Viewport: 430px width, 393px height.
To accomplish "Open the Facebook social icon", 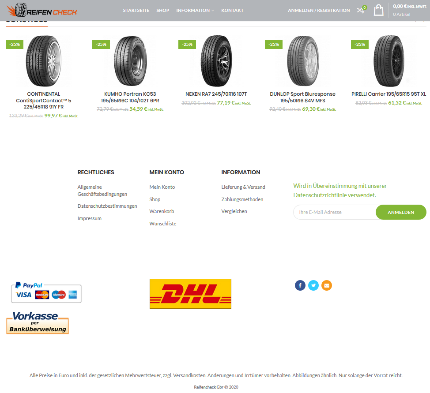I will coord(300,285).
